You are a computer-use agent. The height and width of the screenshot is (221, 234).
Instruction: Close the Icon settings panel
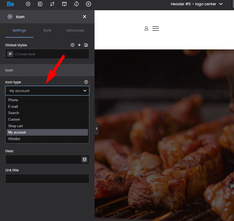click(85, 17)
